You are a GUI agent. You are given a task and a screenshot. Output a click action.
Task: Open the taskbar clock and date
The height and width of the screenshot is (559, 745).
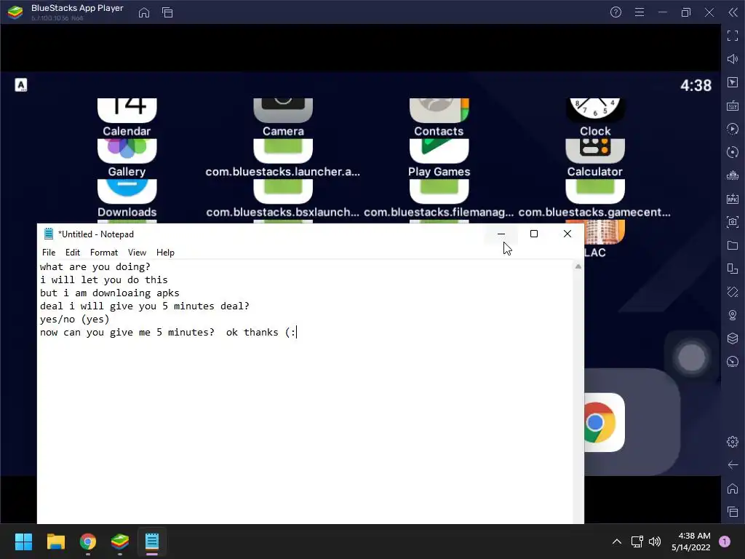point(691,542)
